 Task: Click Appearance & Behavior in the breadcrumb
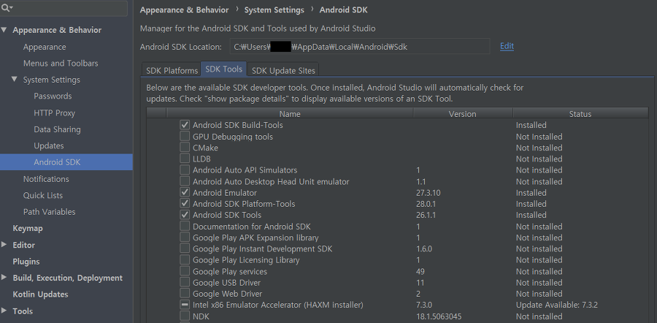click(185, 9)
